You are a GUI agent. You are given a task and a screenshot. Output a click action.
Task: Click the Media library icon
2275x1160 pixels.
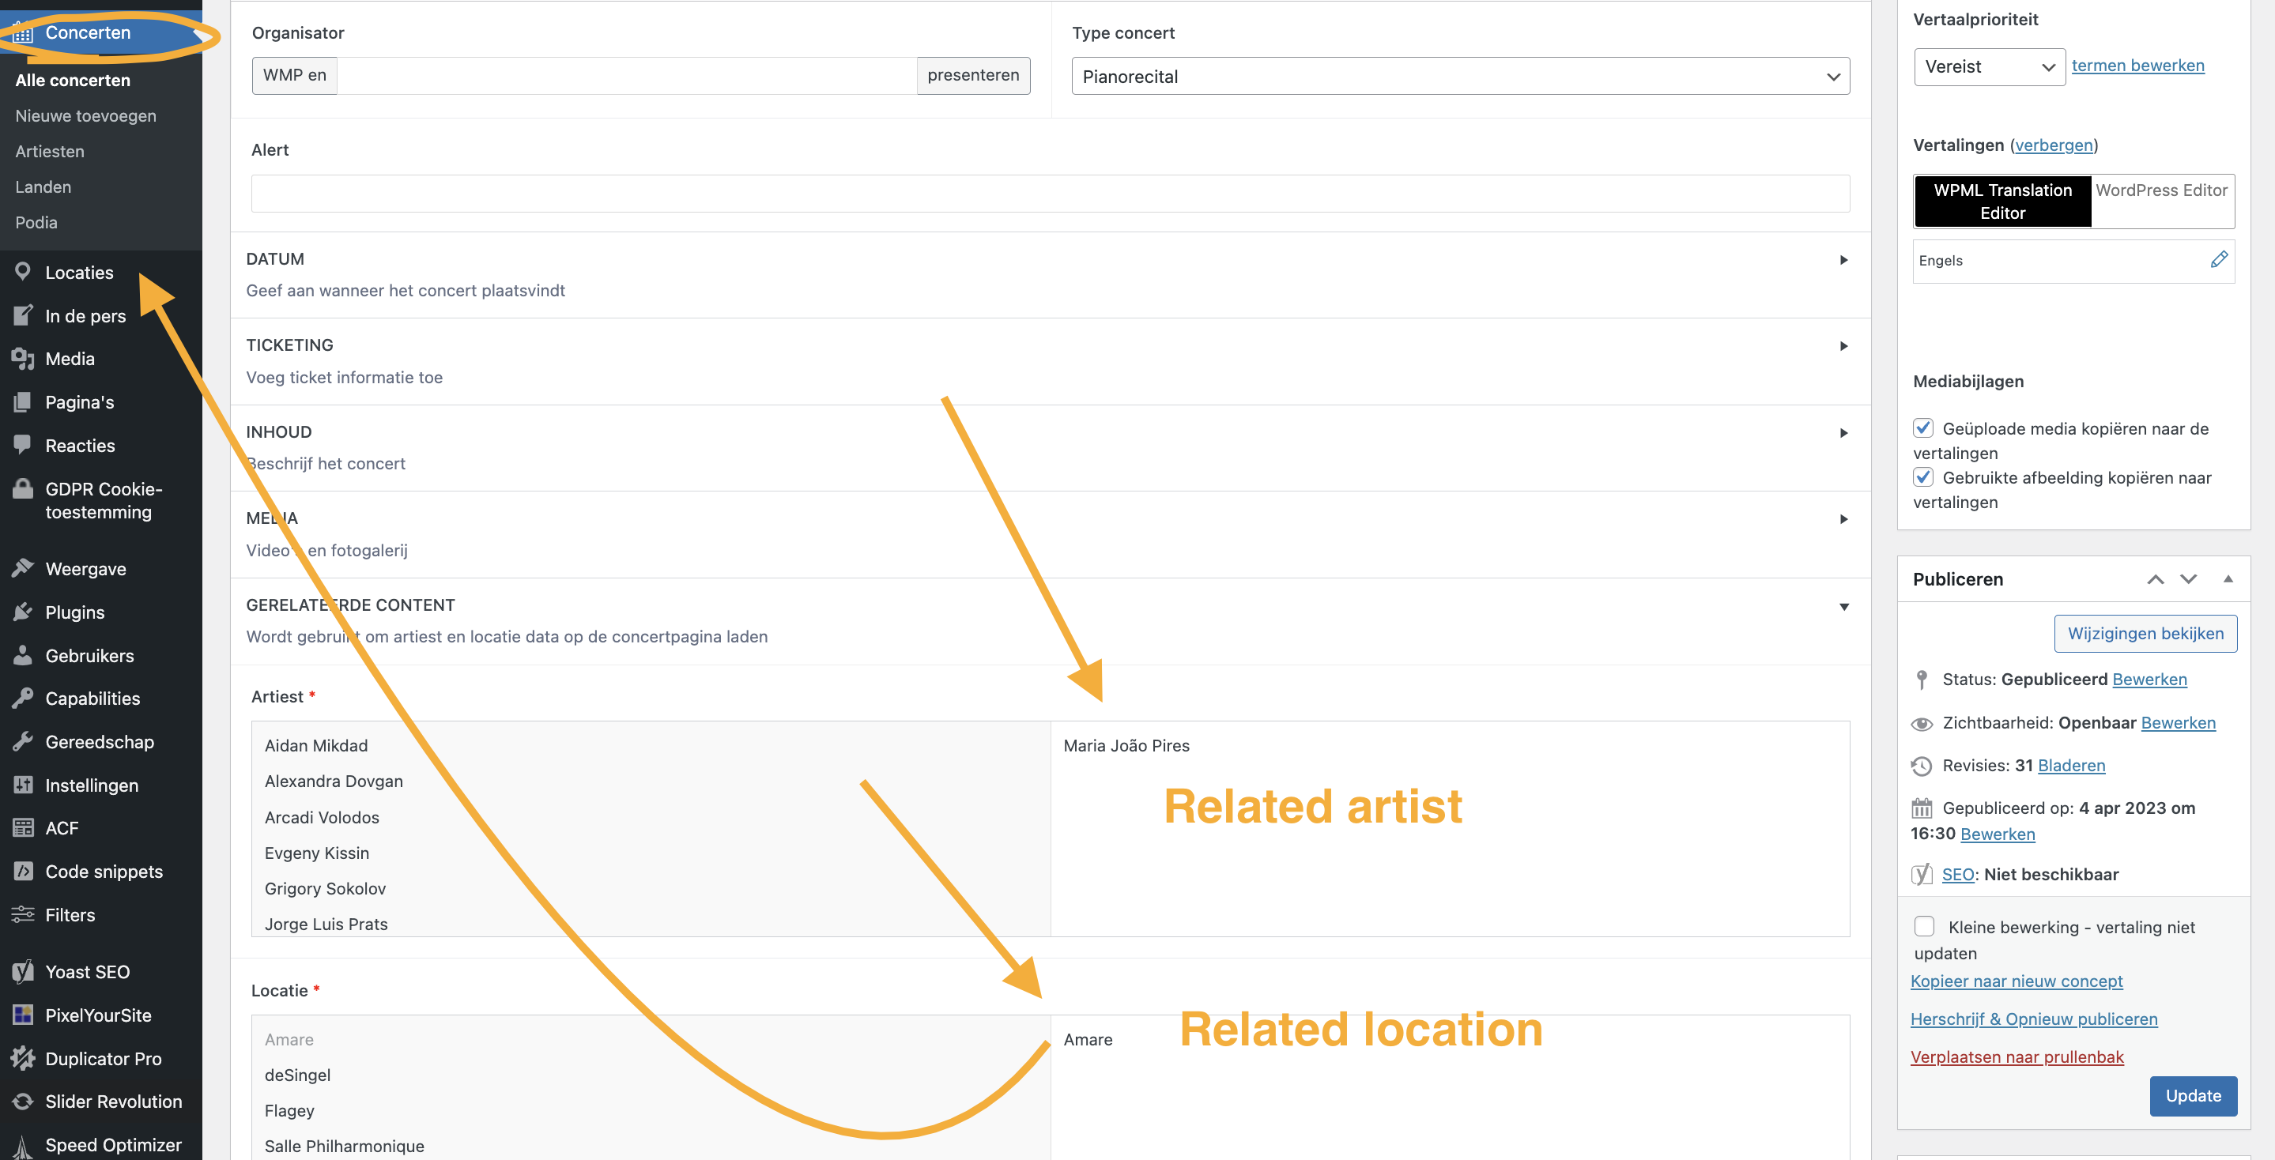tap(23, 359)
